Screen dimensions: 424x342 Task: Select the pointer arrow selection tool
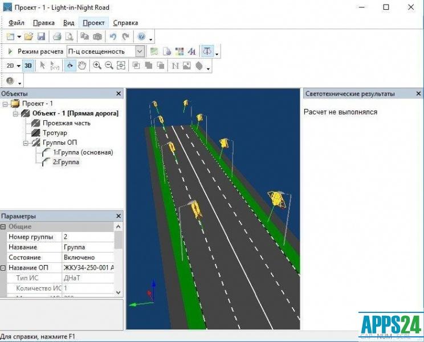[42, 66]
